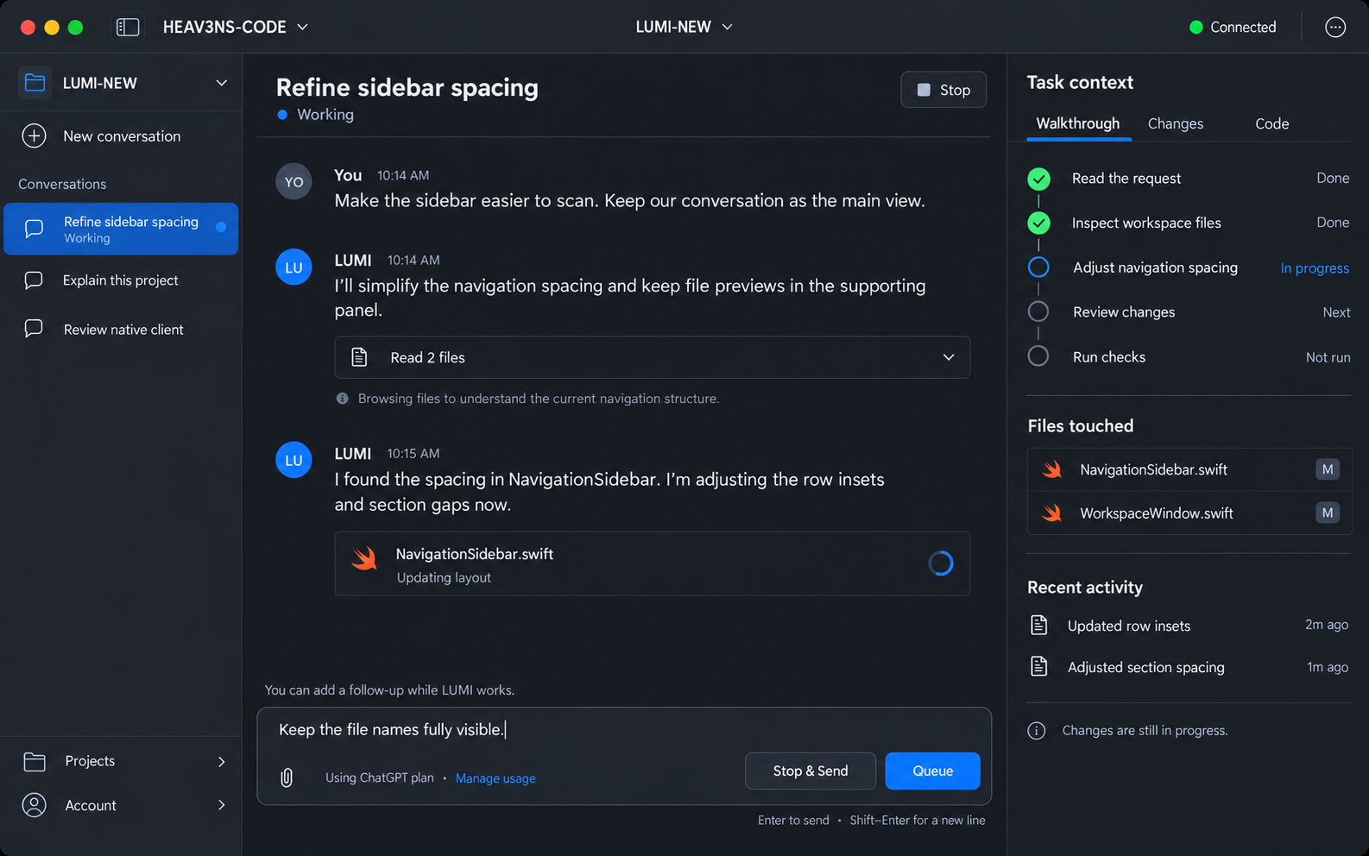Click the Account person icon
The image size is (1369, 856).
point(35,805)
